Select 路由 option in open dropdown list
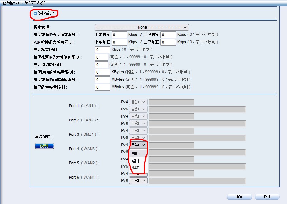This screenshot has height=204, width=287. 135,161
